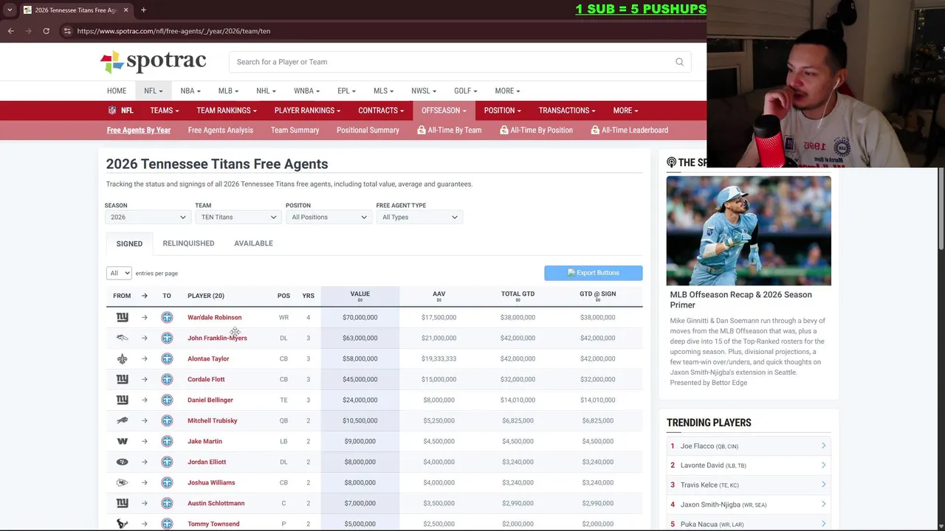Open Free Agents Analysis submenu item
Image resolution: width=945 pixels, height=531 pixels.
[220, 130]
